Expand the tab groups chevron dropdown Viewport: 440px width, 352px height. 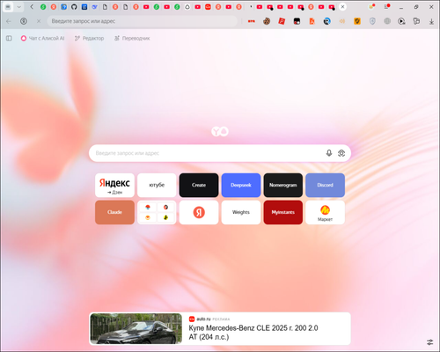pos(19,7)
